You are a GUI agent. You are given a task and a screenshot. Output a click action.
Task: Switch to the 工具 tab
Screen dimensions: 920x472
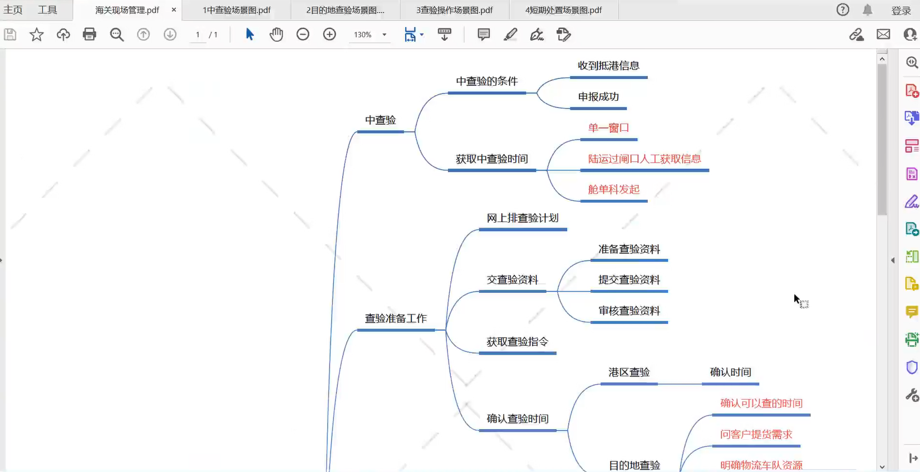click(47, 10)
